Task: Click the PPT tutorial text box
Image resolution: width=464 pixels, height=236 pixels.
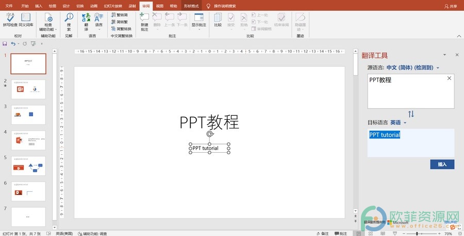Action: tap(209, 148)
